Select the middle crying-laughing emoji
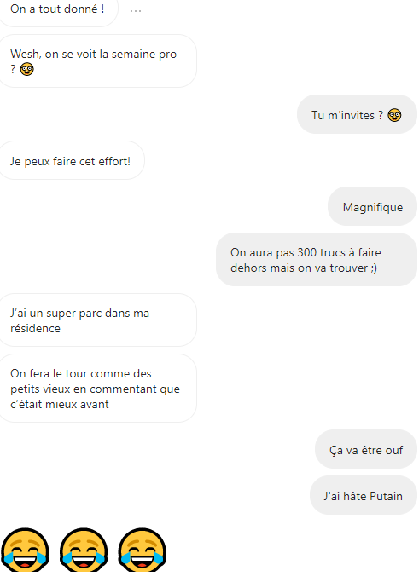The image size is (419, 582). [84, 550]
